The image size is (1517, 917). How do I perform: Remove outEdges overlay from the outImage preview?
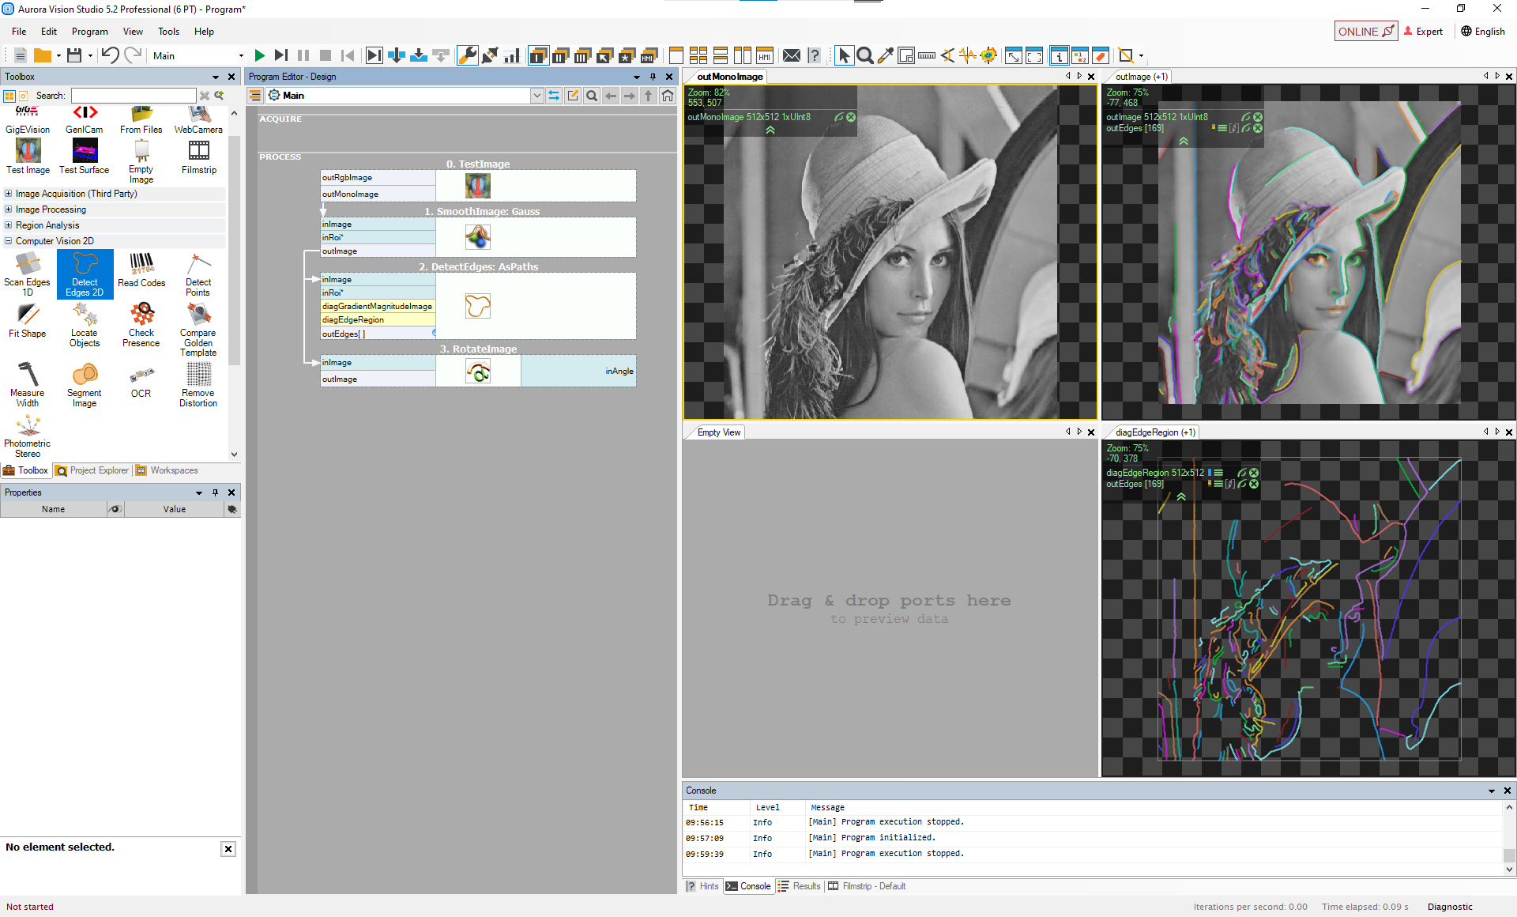pos(1258,128)
